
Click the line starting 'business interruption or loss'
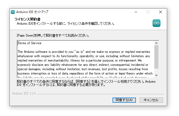tap(85, 73)
